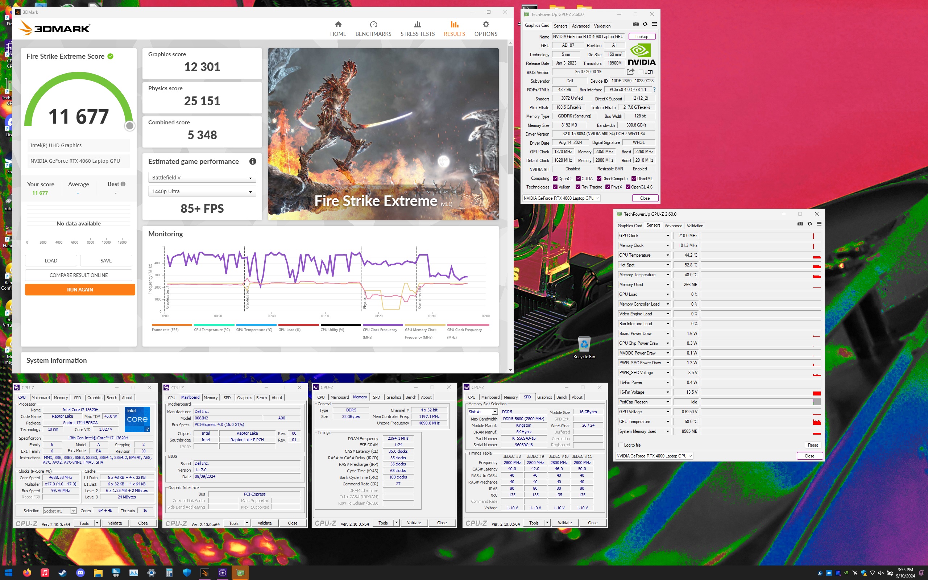Viewport: 928px width, 580px height.
Task: Switch to Advanced tab in GPU-Z Sensors window
Action: pyautogui.click(x=674, y=226)
